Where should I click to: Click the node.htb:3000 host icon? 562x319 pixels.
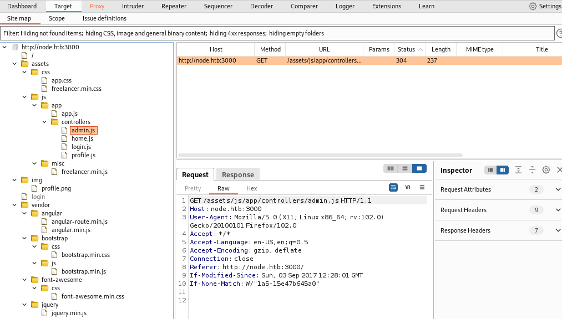click(x=14, y=47)
